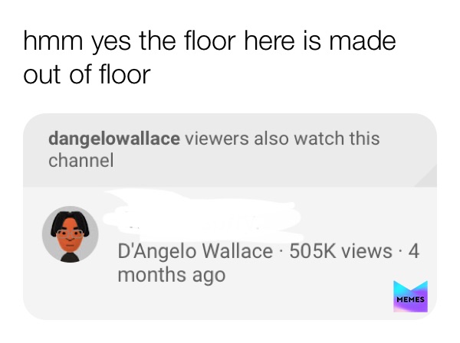This screenshot has height=343, width=460.
Task: Click the MEMES watermark logo
Action: (410, 296)
